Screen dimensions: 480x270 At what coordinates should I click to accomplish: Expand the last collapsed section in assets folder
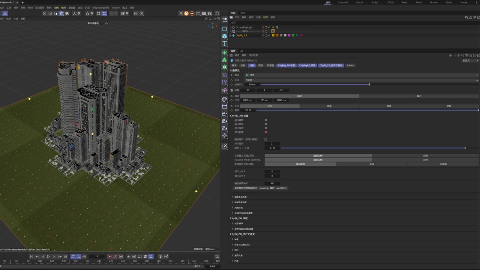click(232, 261)
